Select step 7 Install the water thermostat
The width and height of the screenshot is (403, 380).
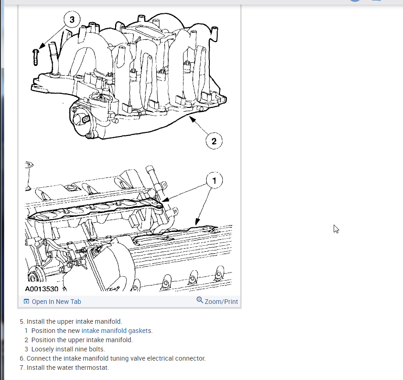coord(64,368)
